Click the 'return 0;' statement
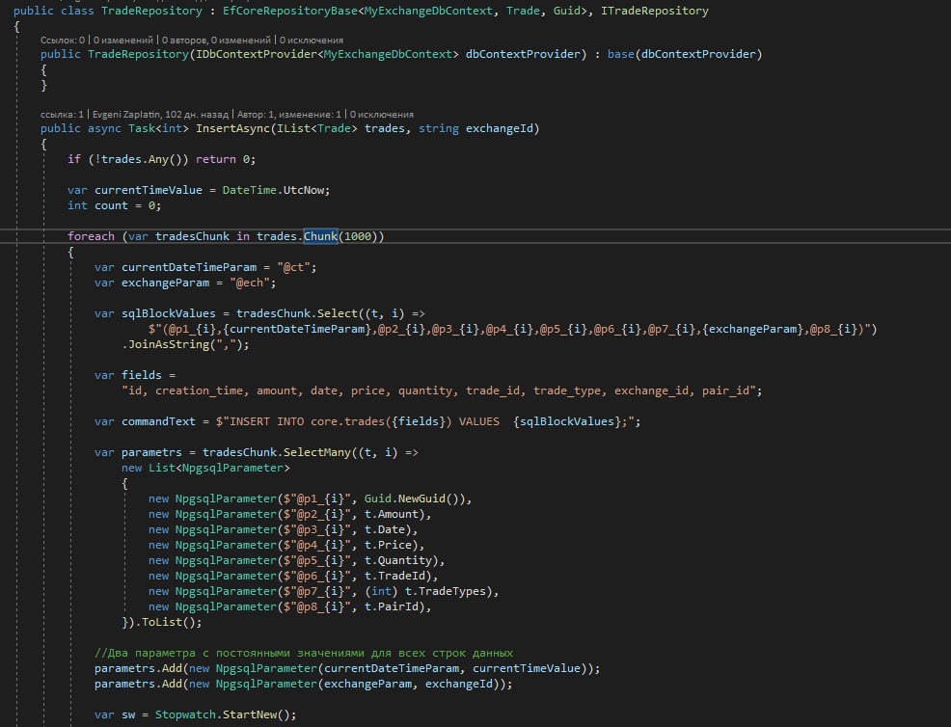 coord(226,159)
